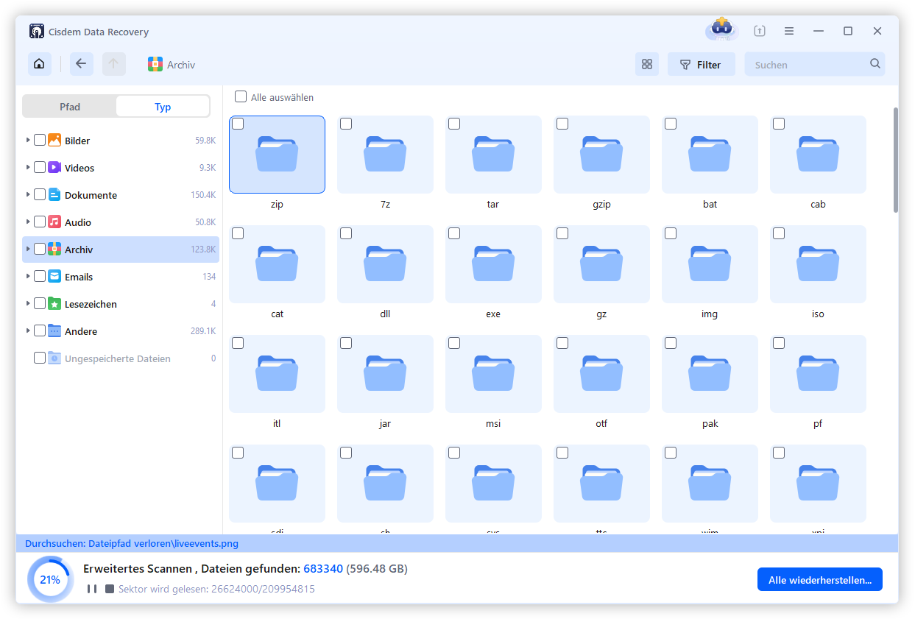This screenshot has height=619, width=915.
Task: Enable the Alle auswählen checkbox
Action: pos(240,96)
